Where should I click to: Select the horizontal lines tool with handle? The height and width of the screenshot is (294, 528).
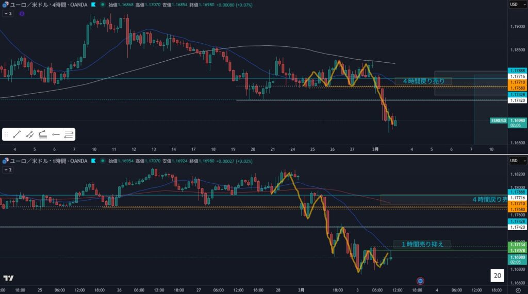click(x=69, y=134)
